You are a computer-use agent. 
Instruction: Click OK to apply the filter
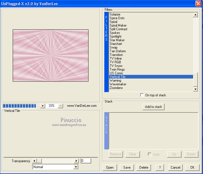pos(192,168)
